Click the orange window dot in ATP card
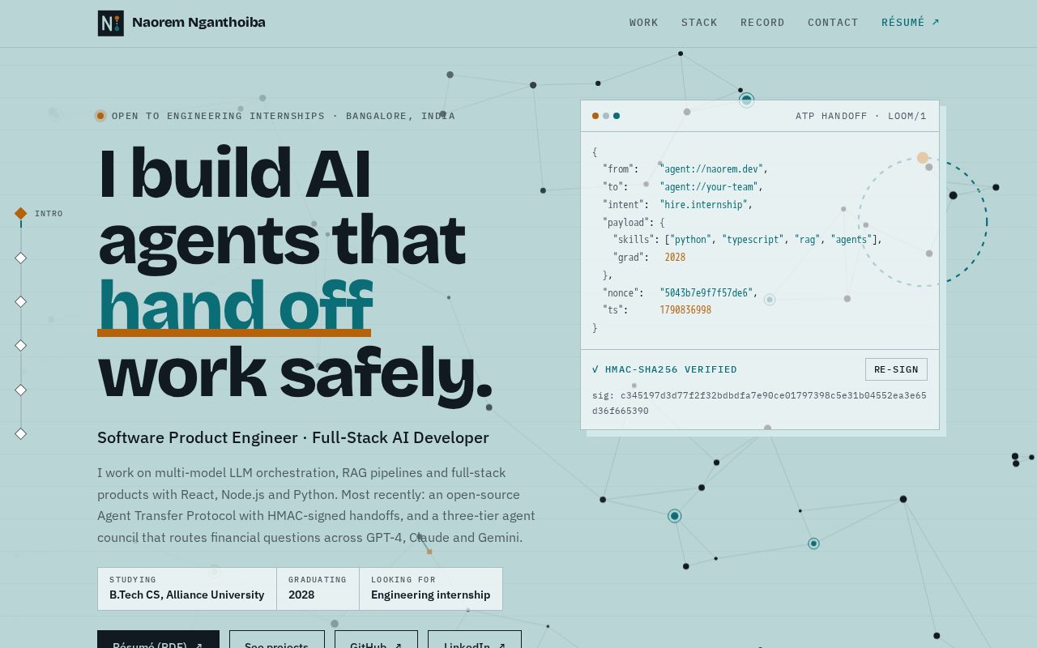The width and height of the screenshot is (1037, 648). [595, 116]
